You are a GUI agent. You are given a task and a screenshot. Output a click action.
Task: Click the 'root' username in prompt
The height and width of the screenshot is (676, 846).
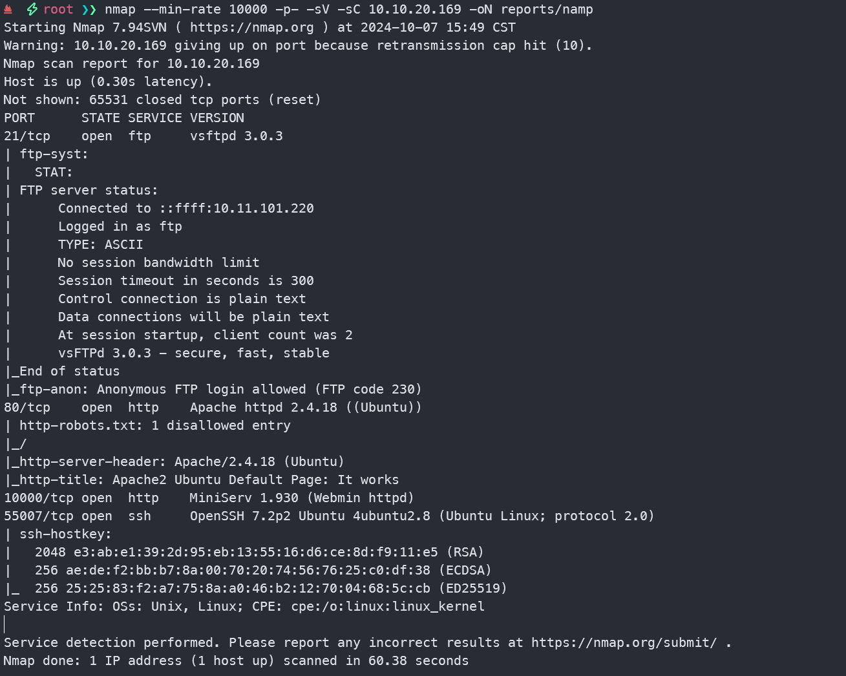click(58, 9)
